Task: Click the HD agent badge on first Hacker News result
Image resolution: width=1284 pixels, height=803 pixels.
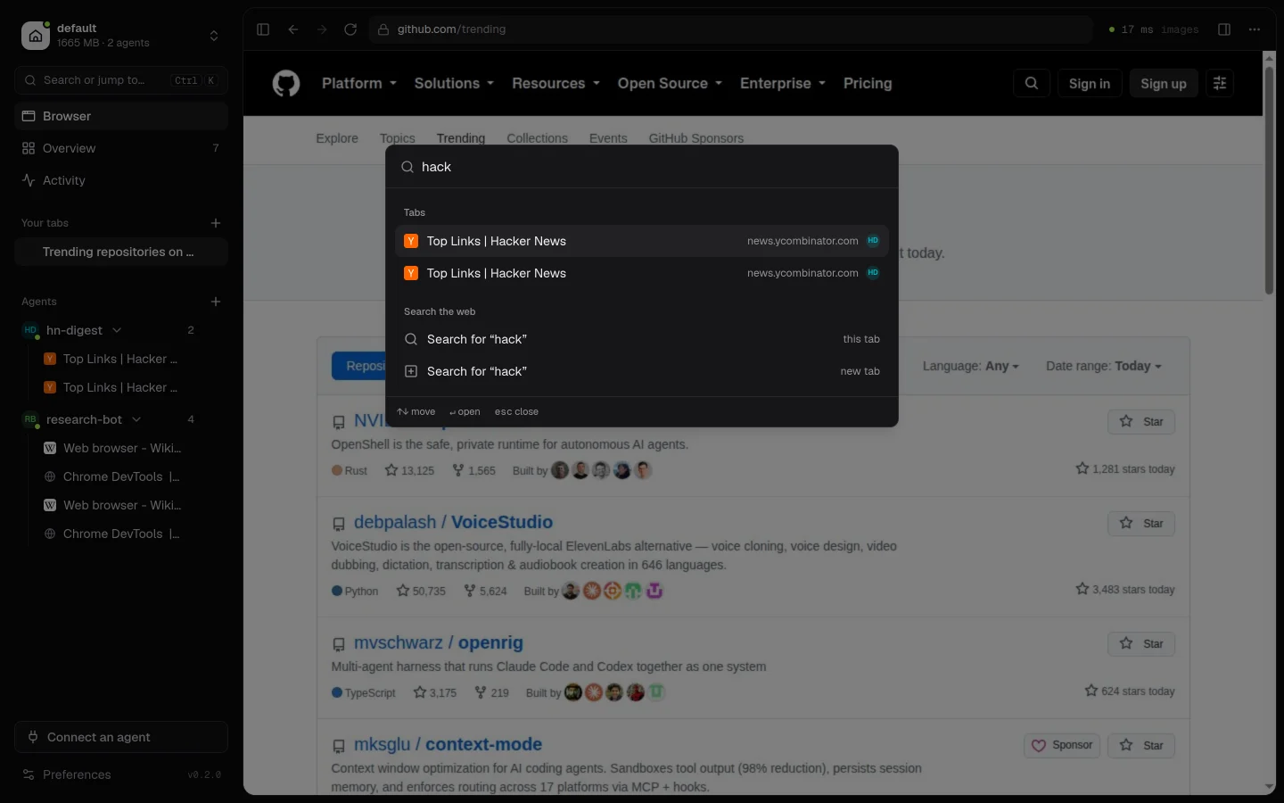Action: pos(873,241)
